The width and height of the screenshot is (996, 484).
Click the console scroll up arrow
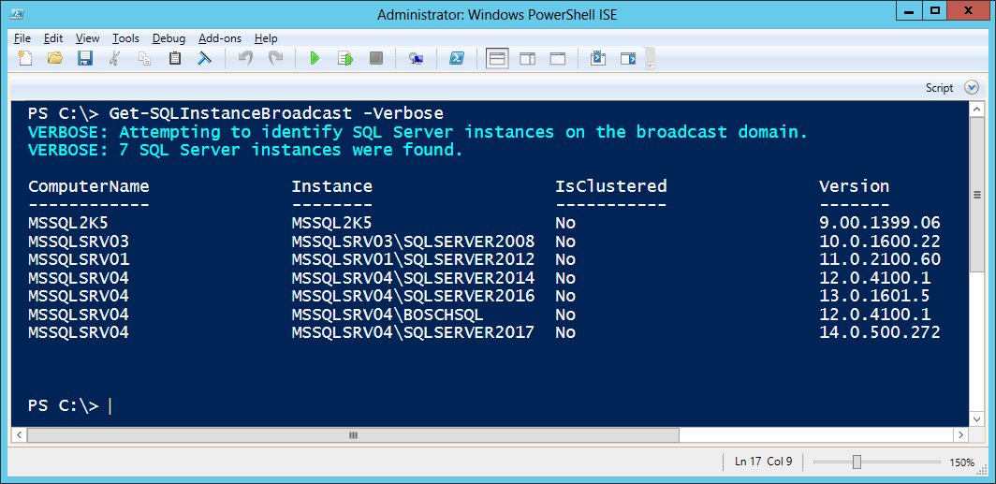click(977, 109)
